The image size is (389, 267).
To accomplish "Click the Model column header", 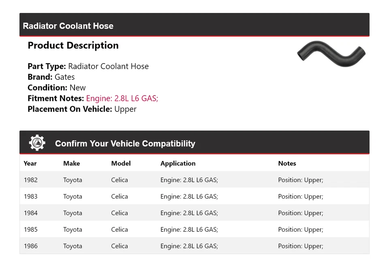I will (x=121, y=163).
